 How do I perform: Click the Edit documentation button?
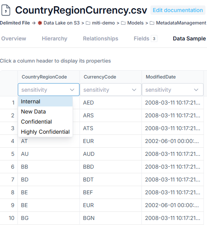[x=178, y=10]
